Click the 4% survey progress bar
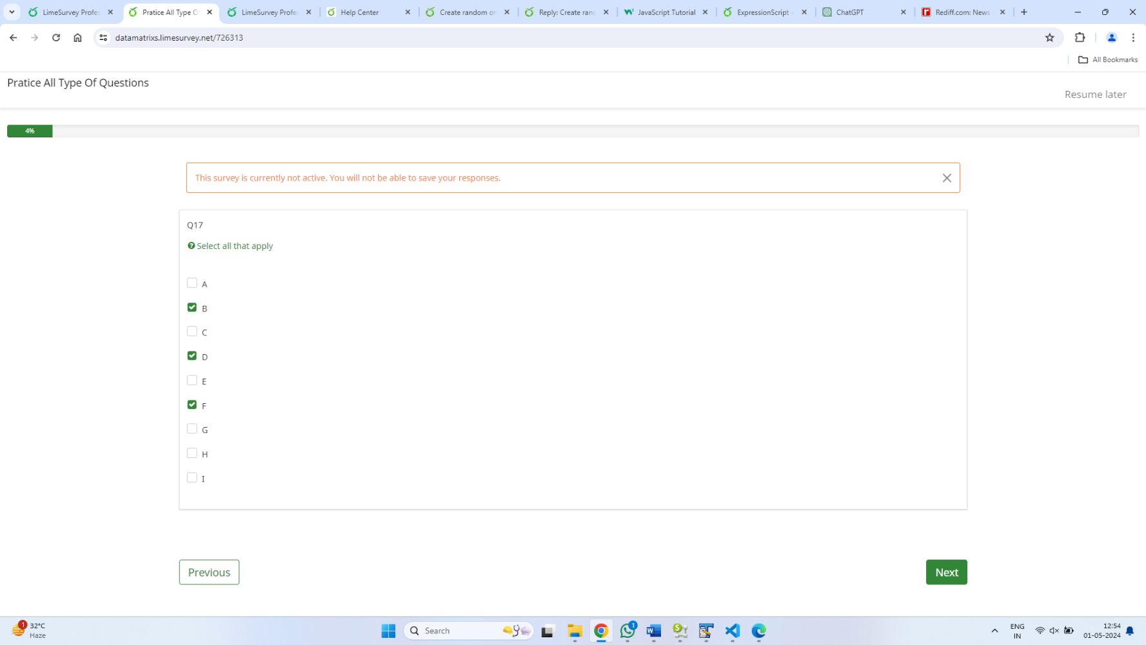This screenshot has height=645, width=1146. (30, 131)
